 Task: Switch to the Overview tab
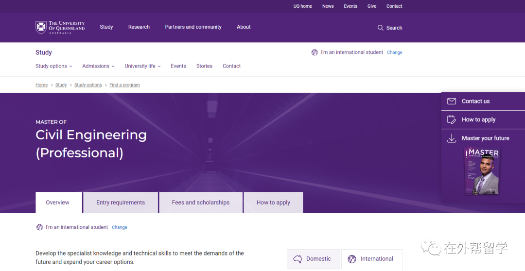click(59, 203)
